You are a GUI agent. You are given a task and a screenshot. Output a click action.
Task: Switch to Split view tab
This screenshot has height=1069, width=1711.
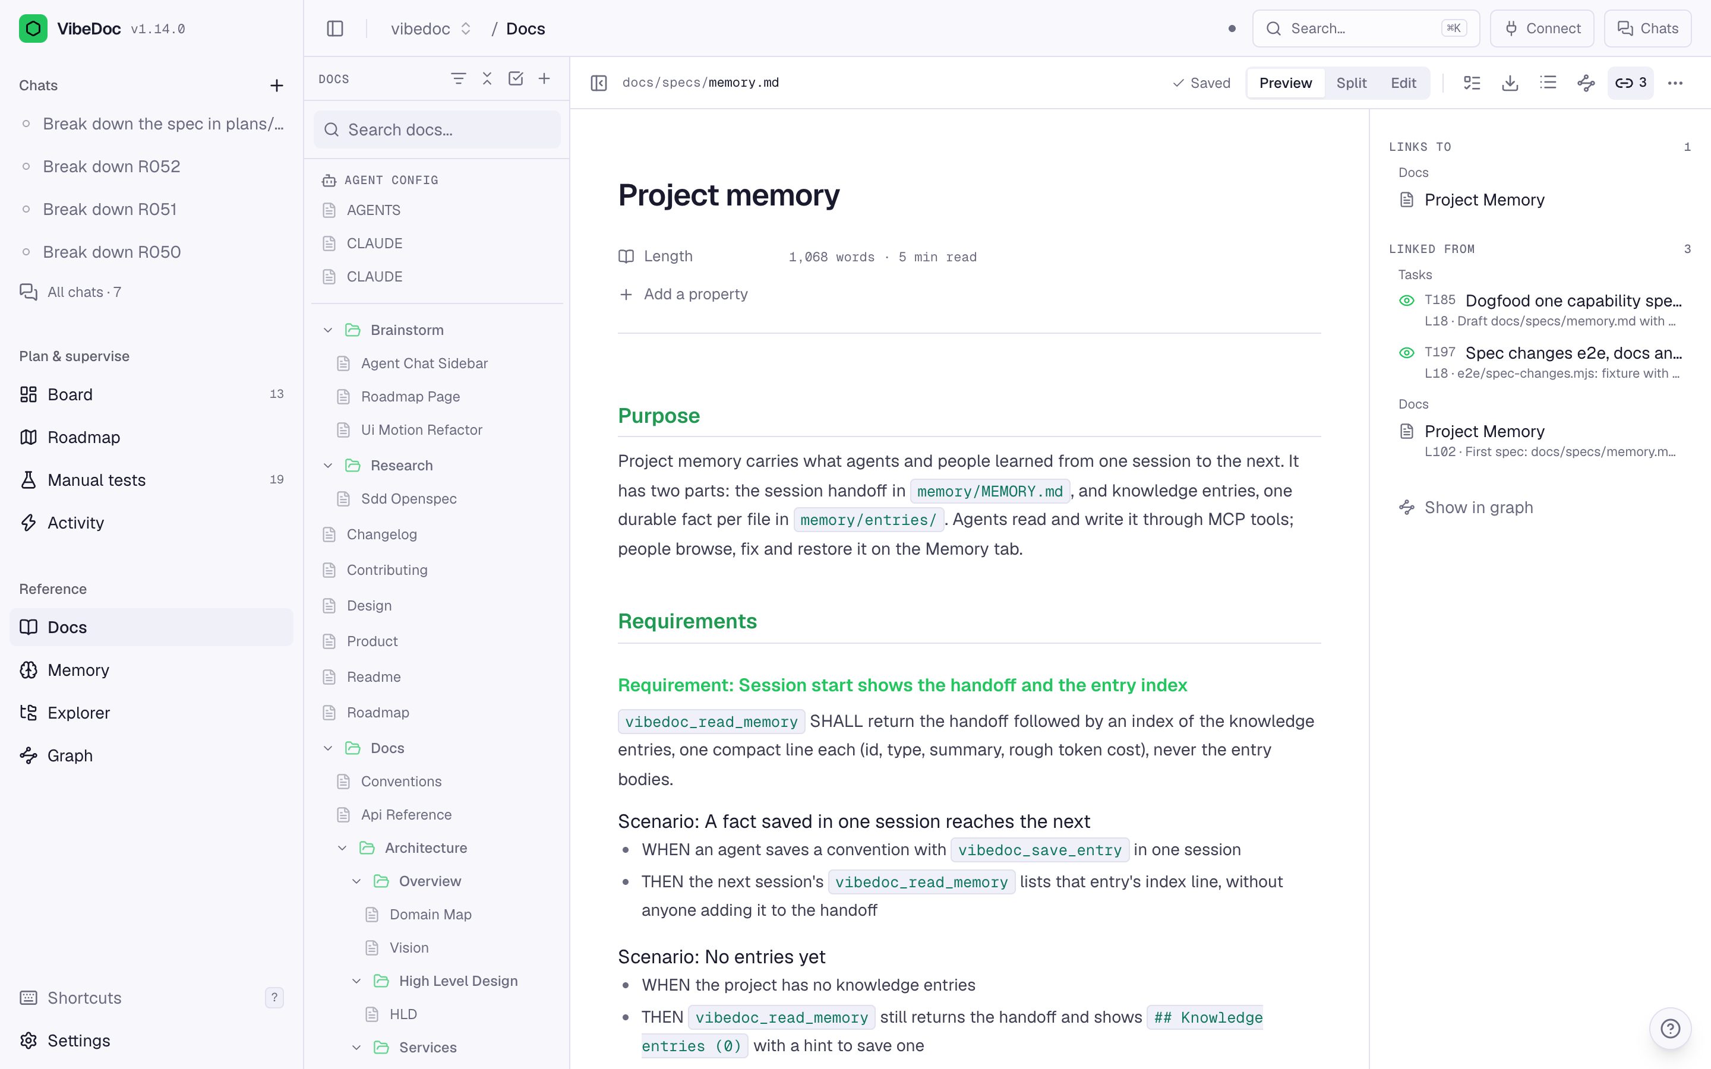1351,83
